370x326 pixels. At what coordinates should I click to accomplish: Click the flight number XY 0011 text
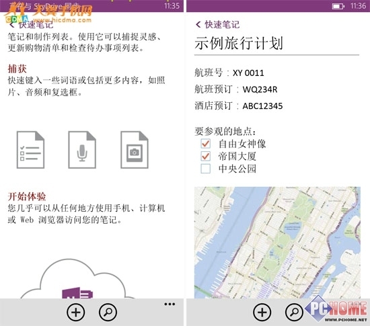(x=248, y=73)
